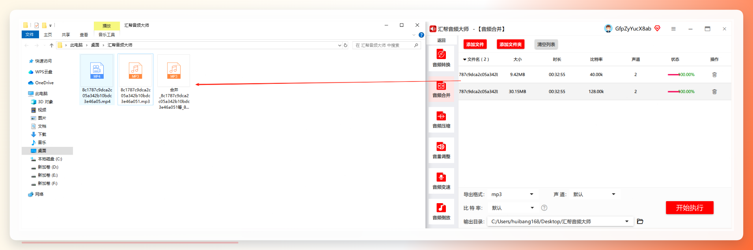Open the 输出目录 output path dropdown
Viewport: 753px width, 250px height.
[x=560, y=221]
